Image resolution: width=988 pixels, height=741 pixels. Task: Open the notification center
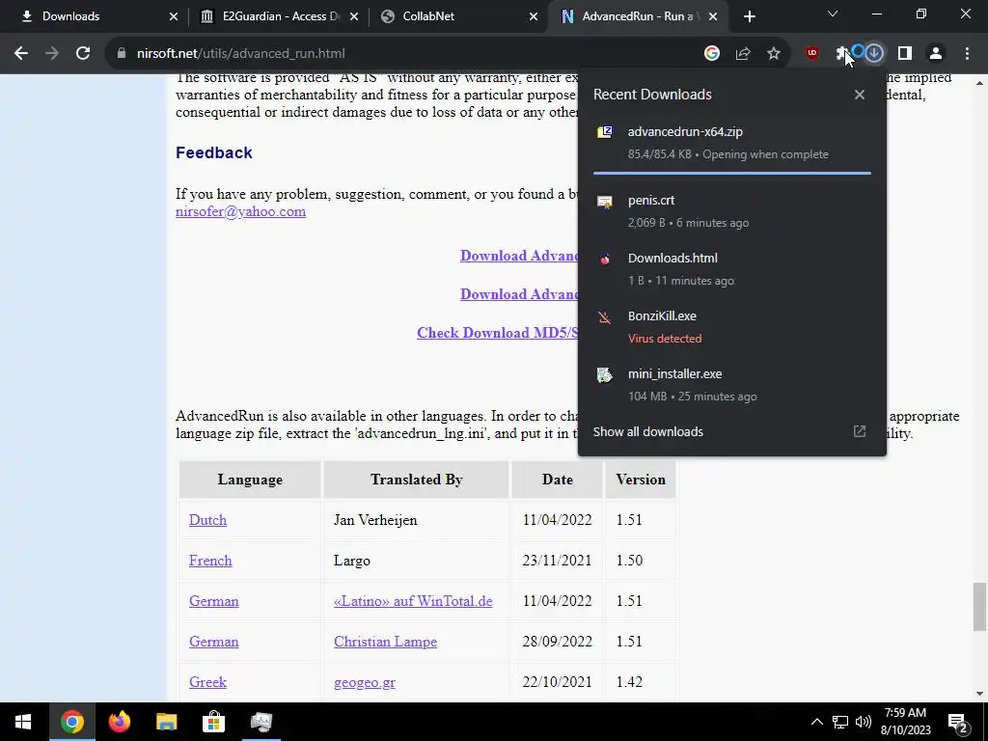tap(958, 722)
